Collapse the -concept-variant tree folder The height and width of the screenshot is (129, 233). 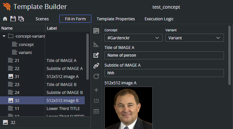4,36
